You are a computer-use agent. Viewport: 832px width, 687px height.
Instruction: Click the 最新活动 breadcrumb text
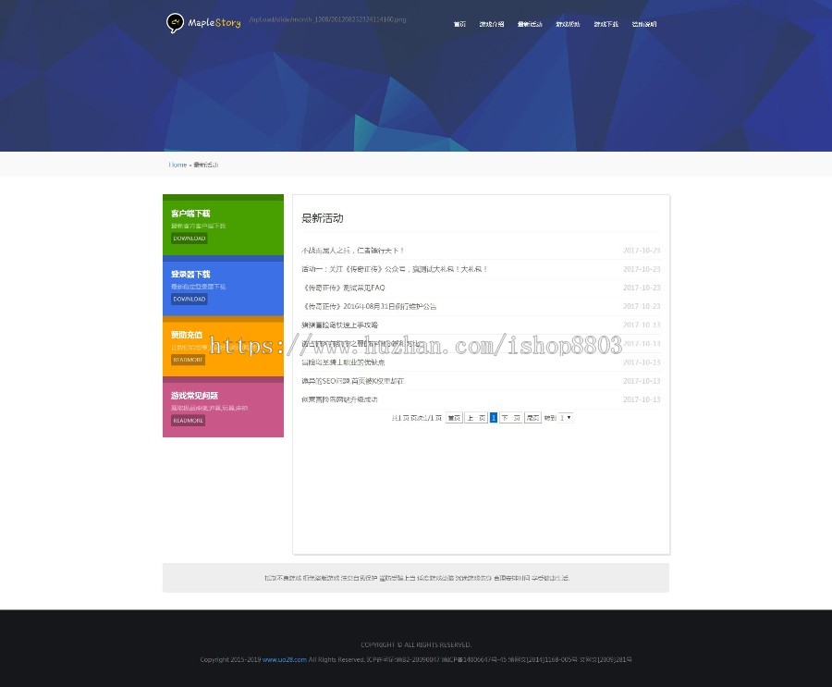tap(206, 165)
